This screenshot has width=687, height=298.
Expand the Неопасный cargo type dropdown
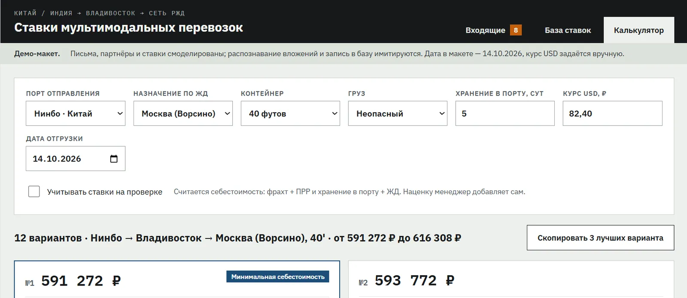pyautogui.click(x=398, y=113)
